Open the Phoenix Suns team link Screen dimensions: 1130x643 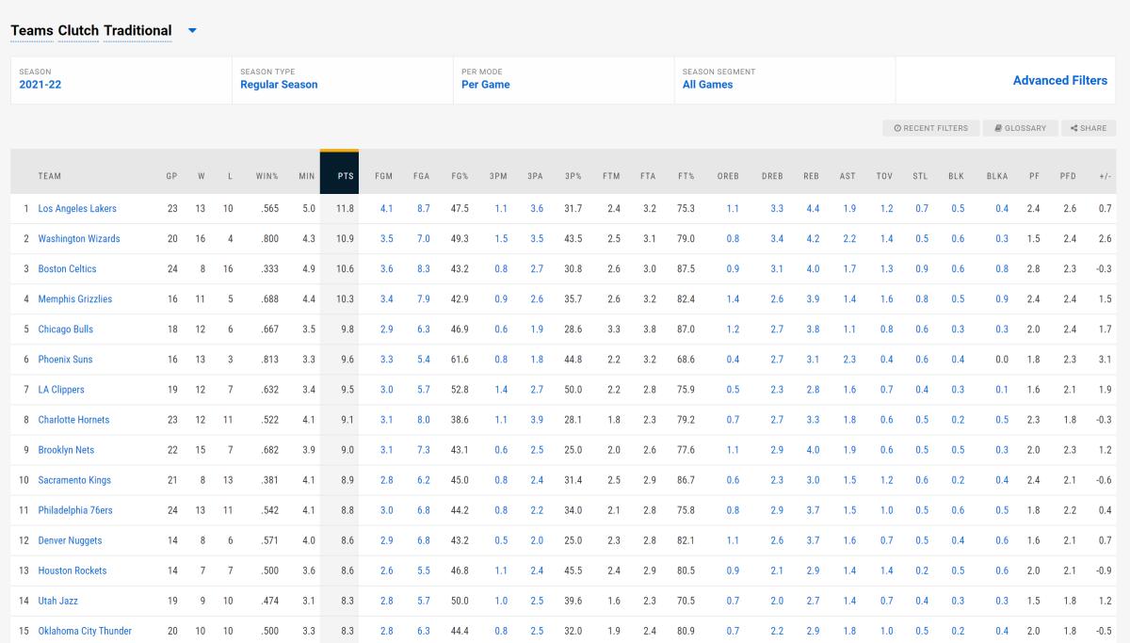[66, 360]
